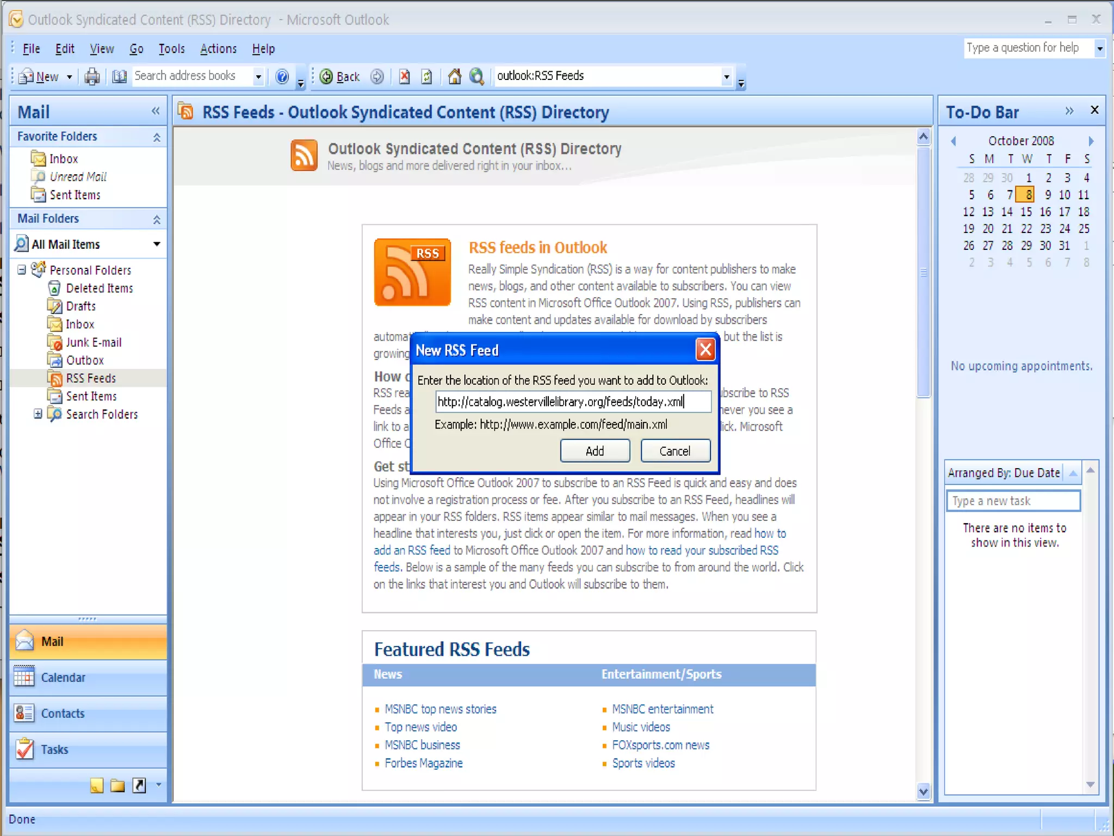Click the RSS feed location text field
Viewport: 1114px width, 836px height.
(572, 402)
